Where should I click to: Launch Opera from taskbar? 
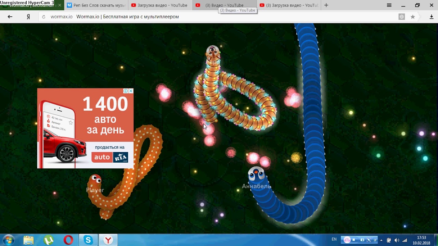coord(68,240)
